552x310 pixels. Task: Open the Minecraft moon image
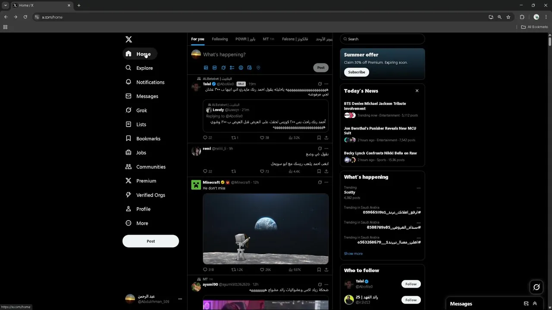[266, 229]
